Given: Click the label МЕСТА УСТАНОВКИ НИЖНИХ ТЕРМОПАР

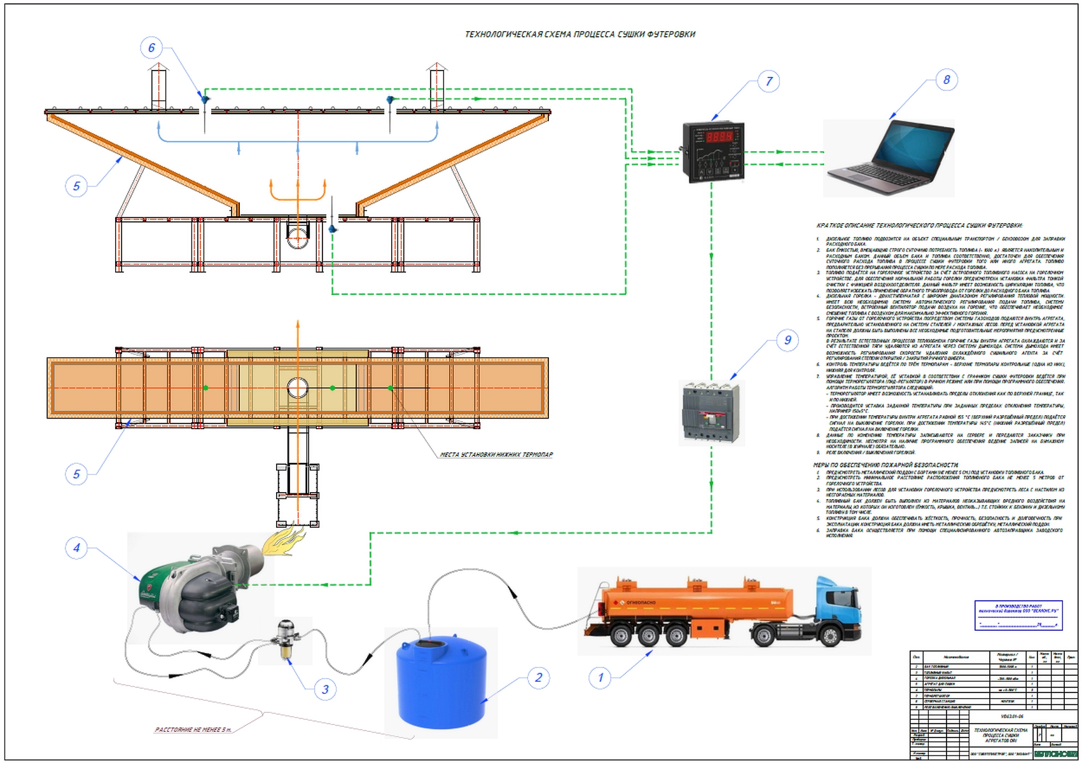Looking at the screenshot, I should point(497,455).
